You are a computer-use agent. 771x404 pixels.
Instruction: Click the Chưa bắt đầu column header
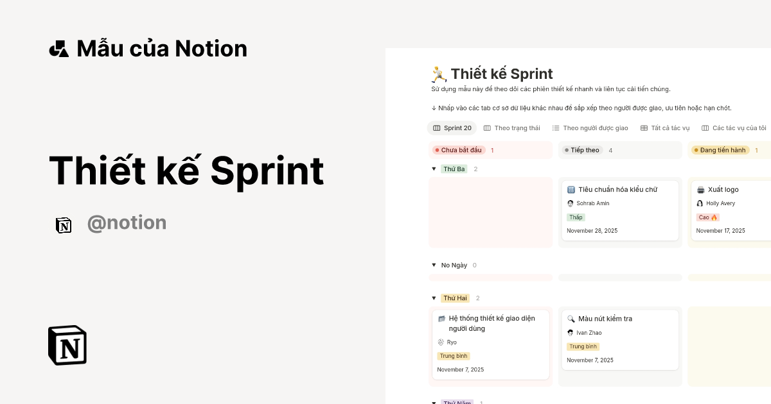(x=457, y=149)
